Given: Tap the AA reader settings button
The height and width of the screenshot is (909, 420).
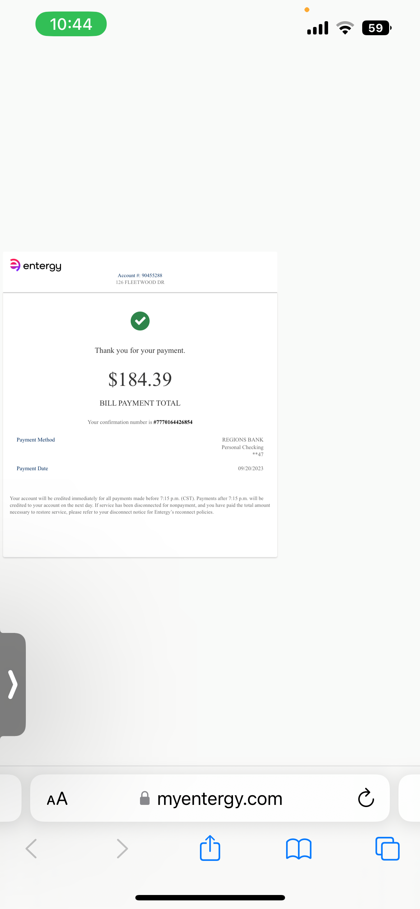Looking at the screenshot, I should [x=57, y=799].
